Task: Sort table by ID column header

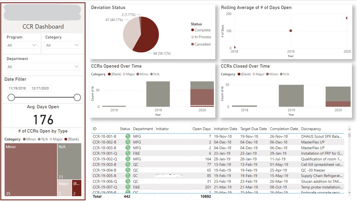Action: tap(95, 129)
